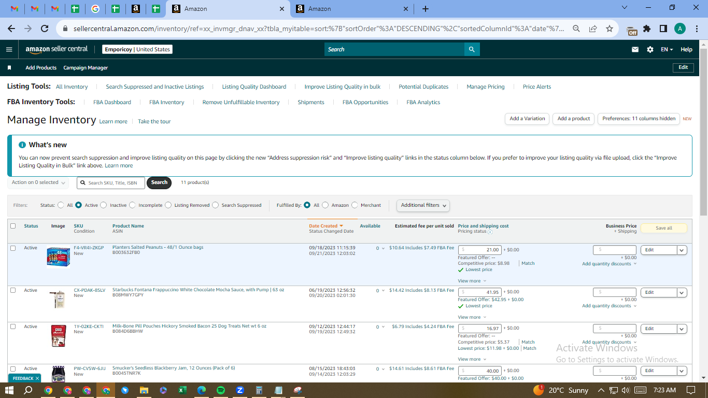Reload the page with the browser refresh button
The width and height of the screenshot is (708, 398).
click(45, 29)
